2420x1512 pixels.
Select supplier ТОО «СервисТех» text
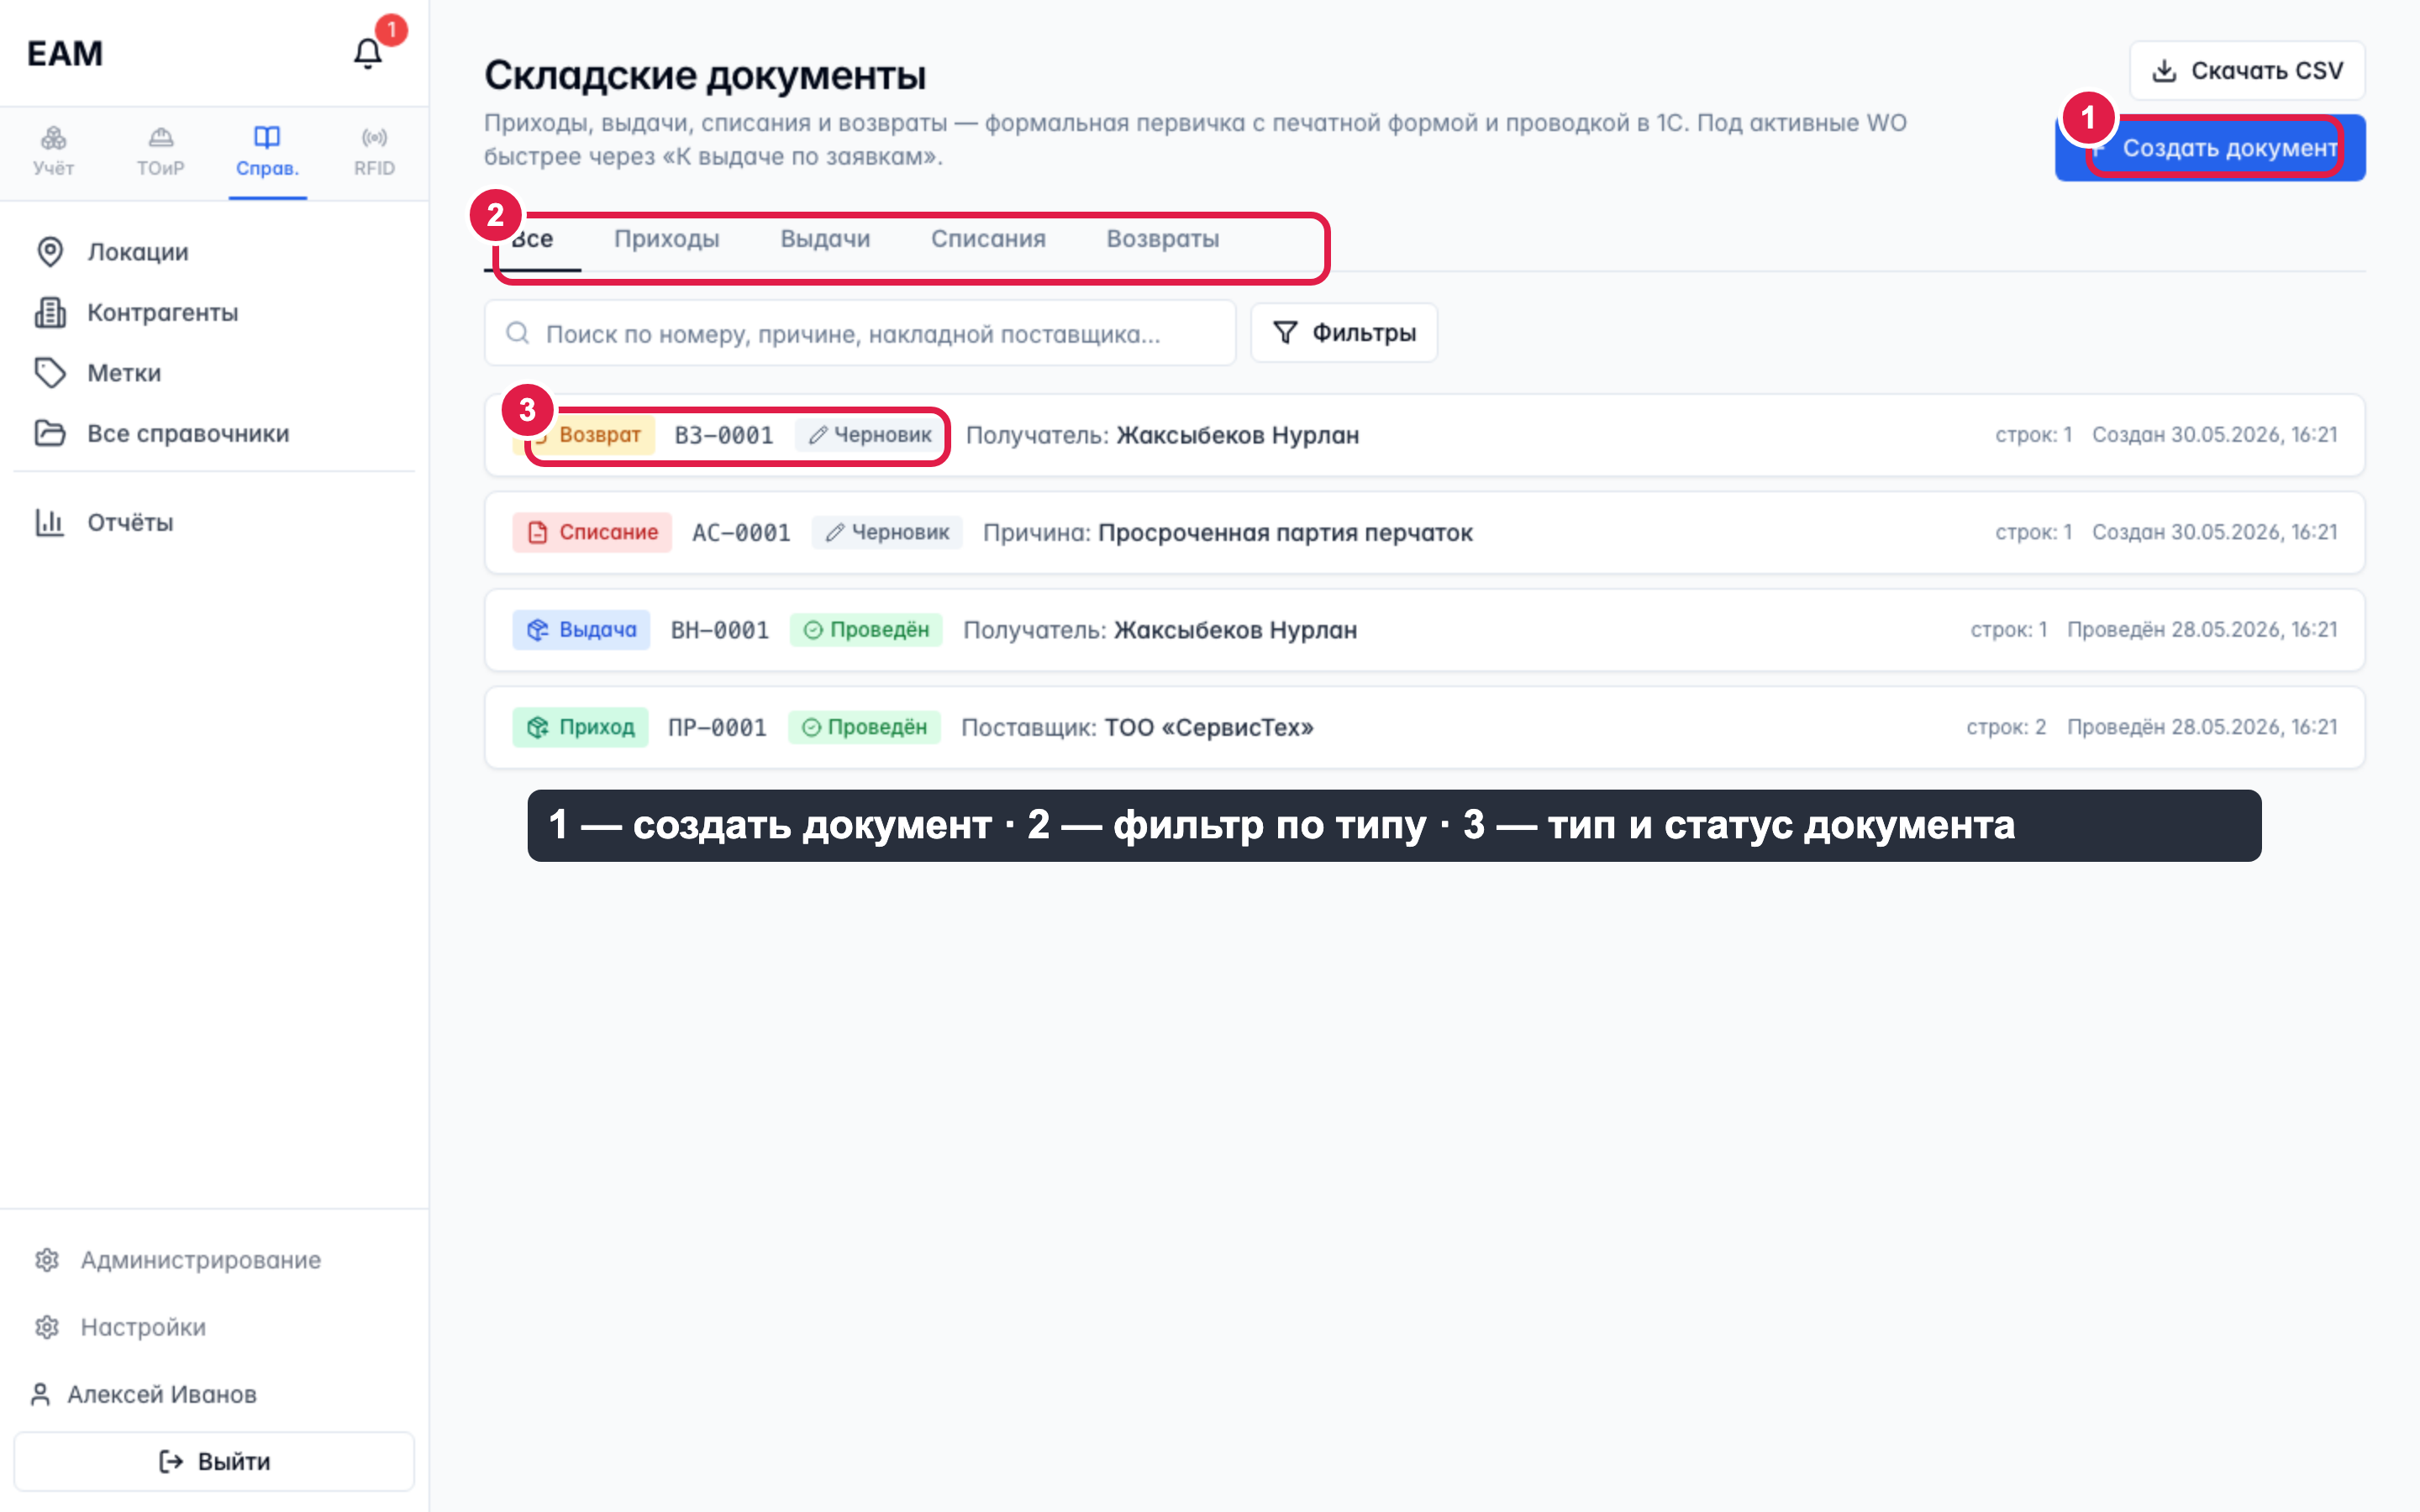[x=1208, y=727]
